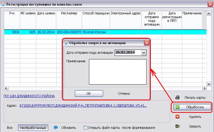The height and width of the screenshot is (132, 214).
Task: Select the table cell with date 26.02.2014
Action: click(x=46, y=32)
